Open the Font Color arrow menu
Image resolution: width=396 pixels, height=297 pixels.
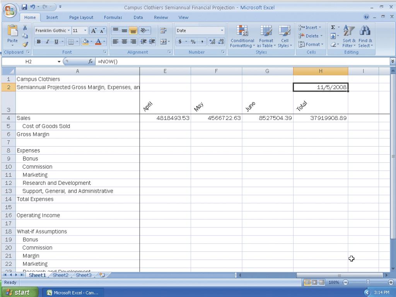104,41
